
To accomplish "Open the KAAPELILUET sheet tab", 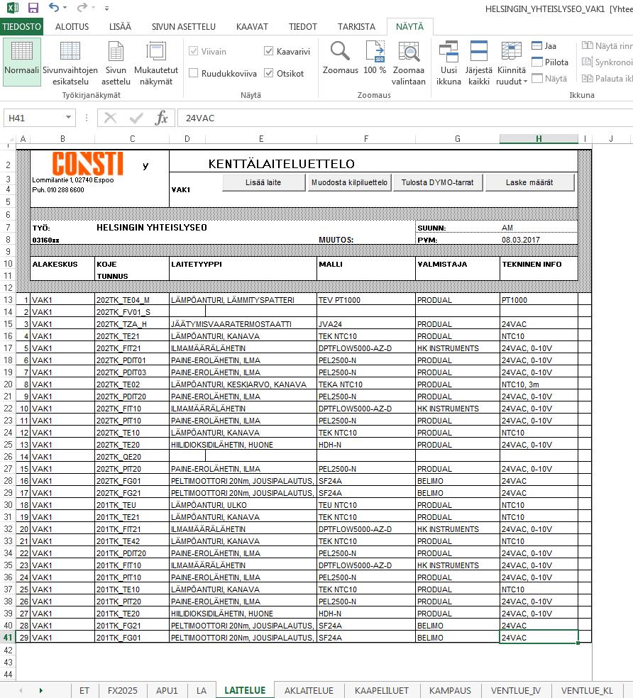I will click(x=381, y=690).
